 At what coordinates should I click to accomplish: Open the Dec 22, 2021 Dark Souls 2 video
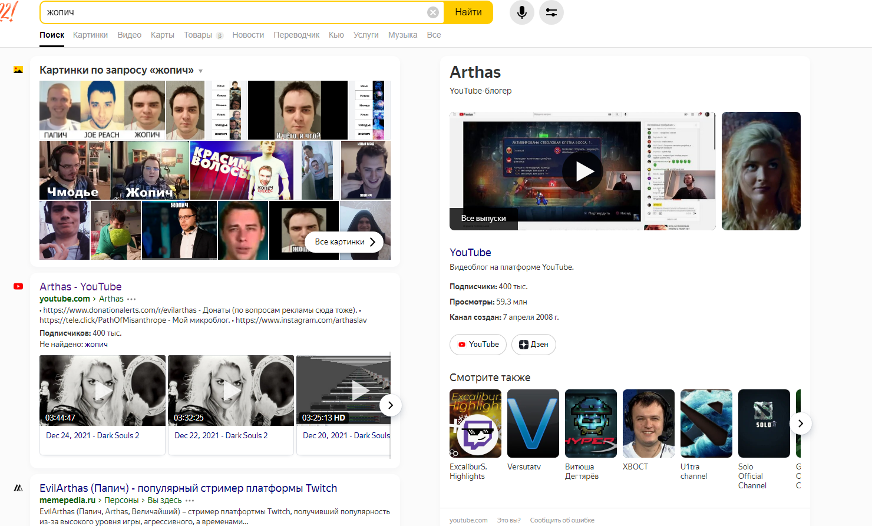[231, 405]
